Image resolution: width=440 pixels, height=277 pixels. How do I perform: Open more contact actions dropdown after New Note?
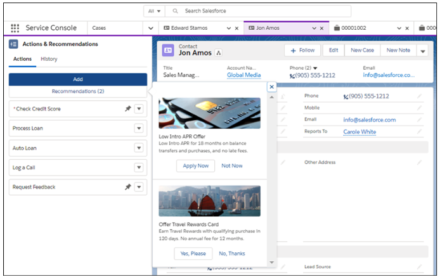coord(422,51)
